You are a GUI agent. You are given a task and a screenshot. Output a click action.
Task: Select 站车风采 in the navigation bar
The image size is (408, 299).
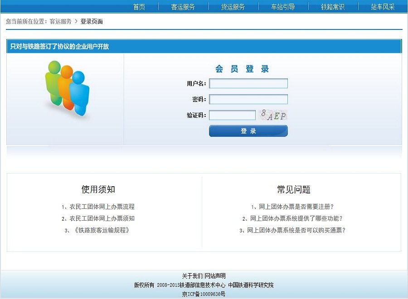point(383,7)
